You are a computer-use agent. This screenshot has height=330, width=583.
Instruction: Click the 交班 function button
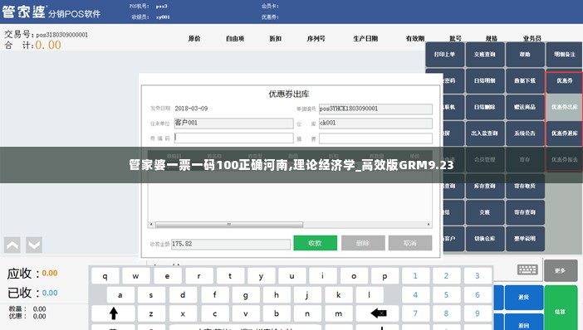tap(485, 212)
